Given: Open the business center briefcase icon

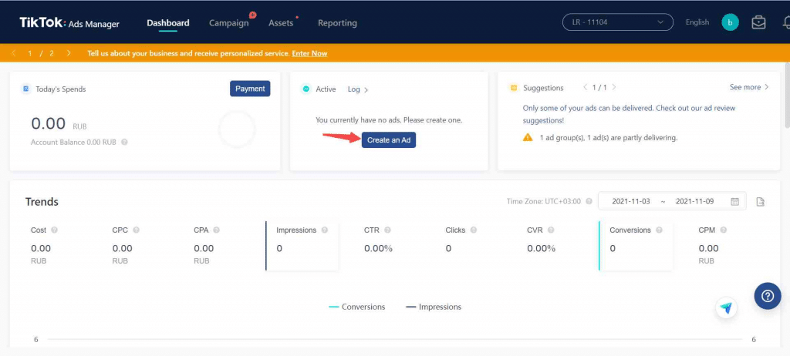Looking at the screenshot, I should click(758, 22).
